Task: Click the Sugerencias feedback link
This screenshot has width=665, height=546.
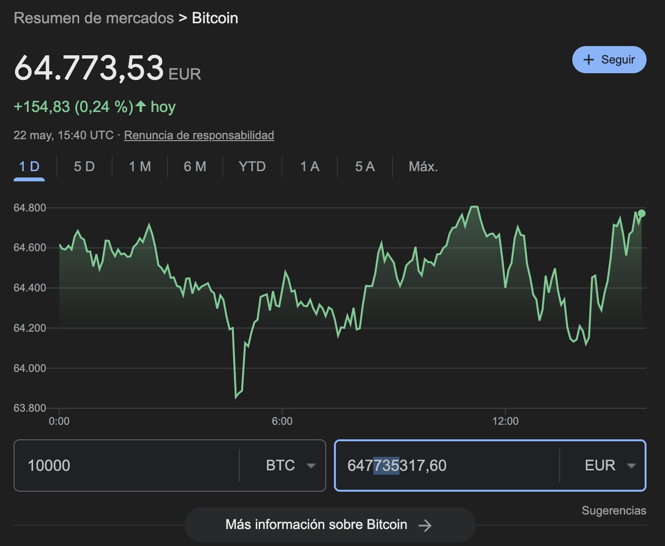Action: click(x=614, y=511)
